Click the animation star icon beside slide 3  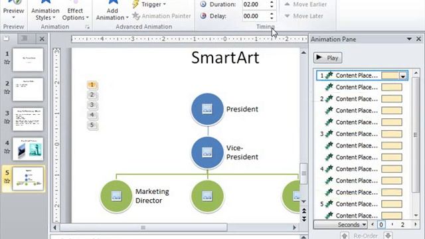pyautogui.click(x=7, y=121)
